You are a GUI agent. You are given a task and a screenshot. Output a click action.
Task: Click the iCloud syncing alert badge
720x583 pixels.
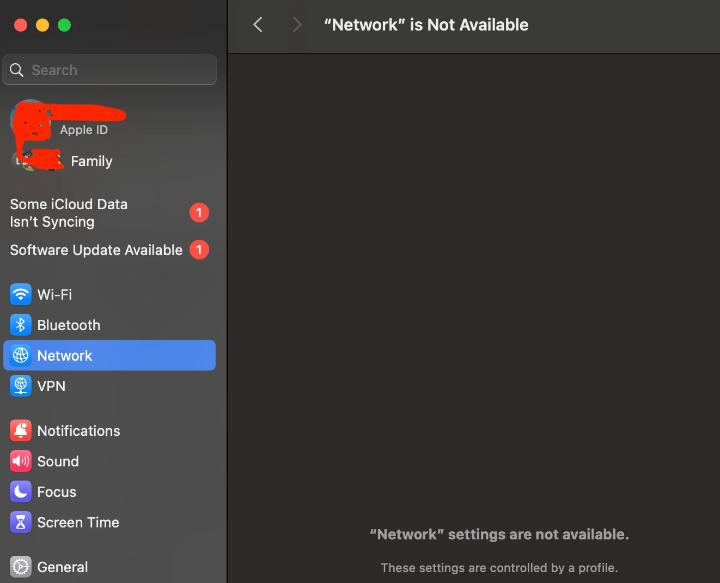tap(199, 212)
